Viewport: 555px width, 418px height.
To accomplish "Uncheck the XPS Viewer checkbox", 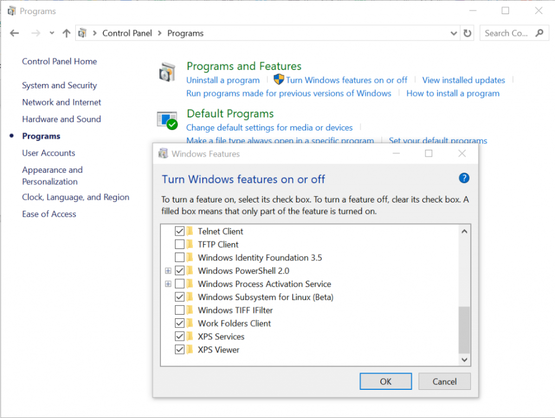I will [x=179, y=349].
